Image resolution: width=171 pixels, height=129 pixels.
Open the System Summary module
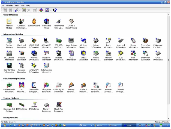point(9,43)
